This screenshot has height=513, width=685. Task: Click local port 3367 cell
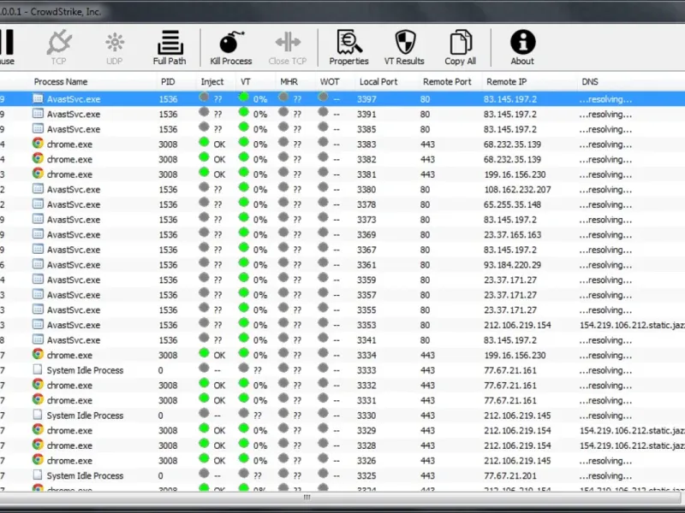pos(366,250)
